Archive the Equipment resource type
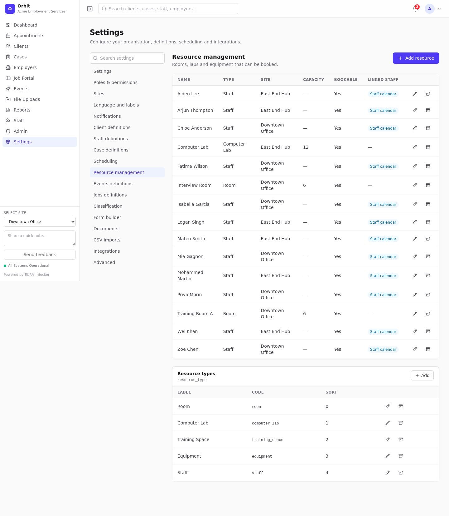 coord(401,456)
